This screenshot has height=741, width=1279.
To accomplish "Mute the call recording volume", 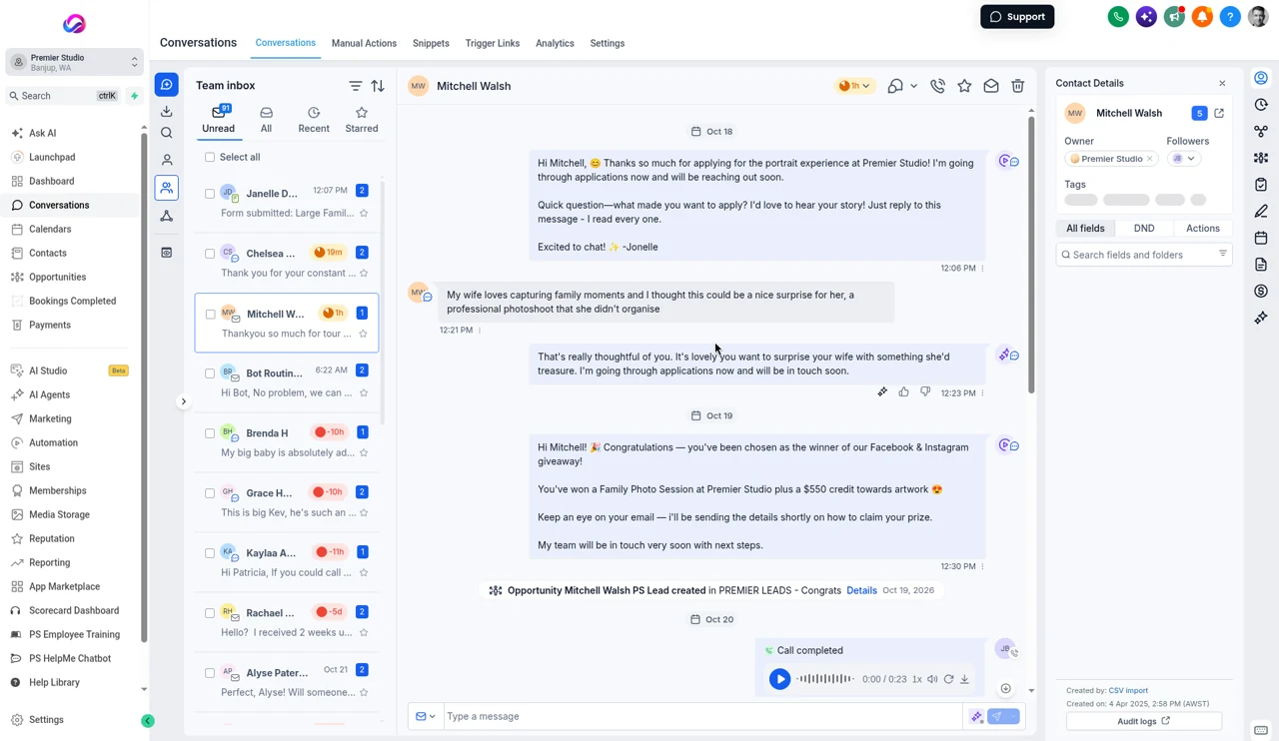I will (x=932, y=679).
